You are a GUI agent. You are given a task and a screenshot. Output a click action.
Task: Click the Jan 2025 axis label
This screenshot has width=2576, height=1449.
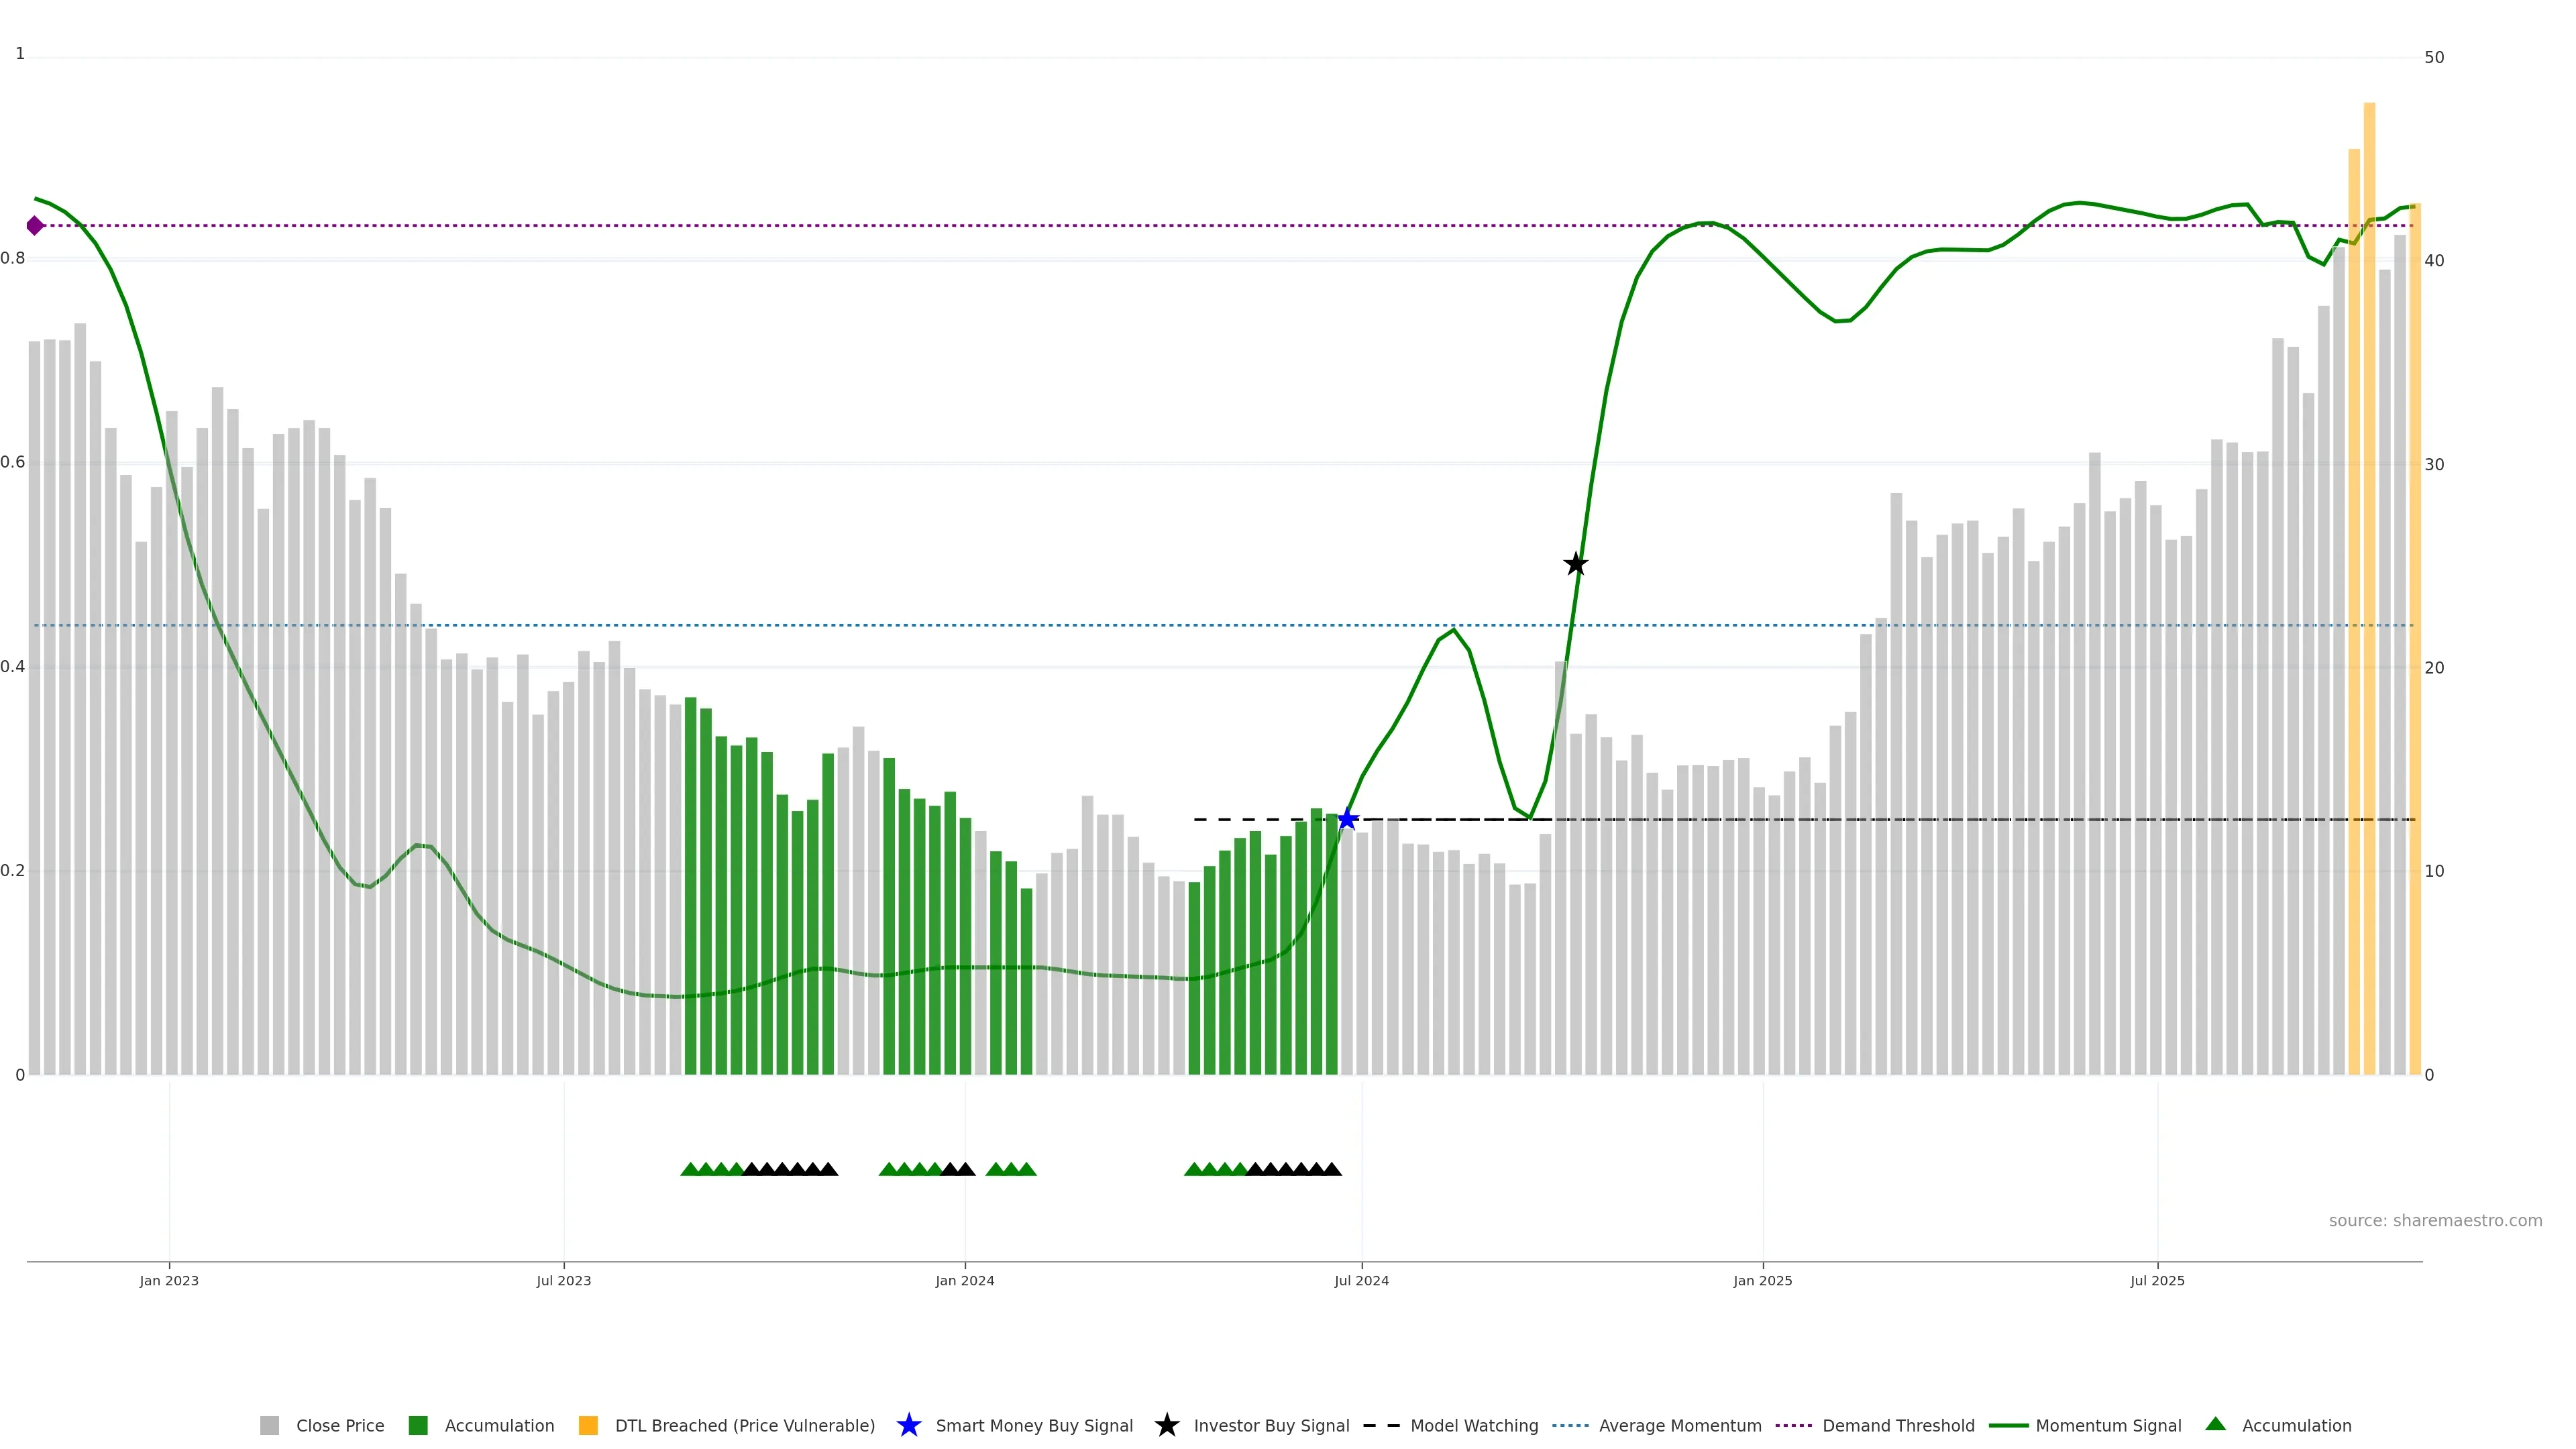1762,1281
